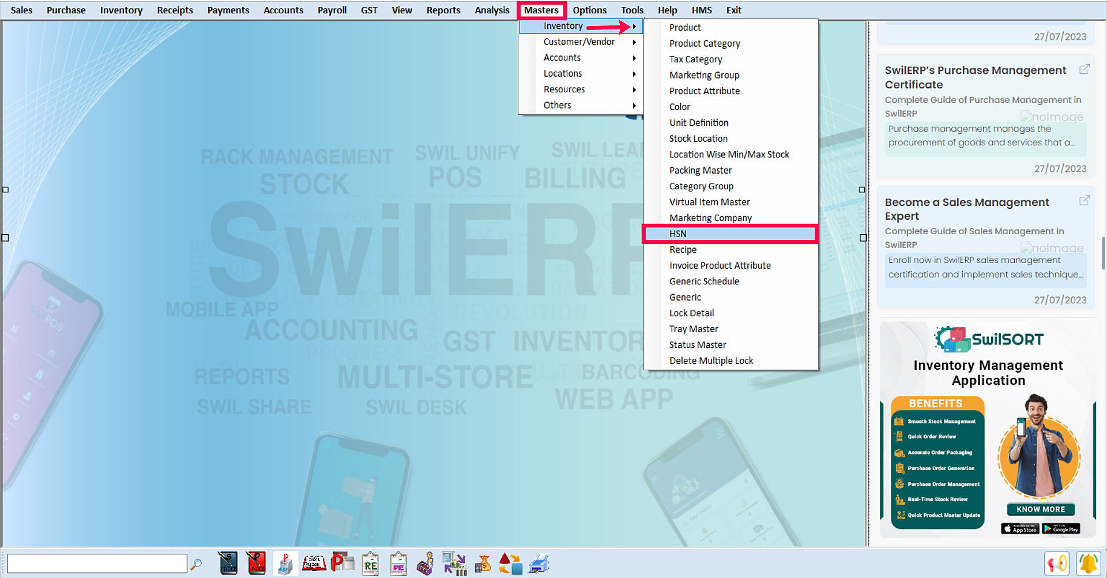Image resolution: width=1107 pixels, height=578 pixels.
Task: Open the PE clipboard icon
Action: click(x=398, y=564)
